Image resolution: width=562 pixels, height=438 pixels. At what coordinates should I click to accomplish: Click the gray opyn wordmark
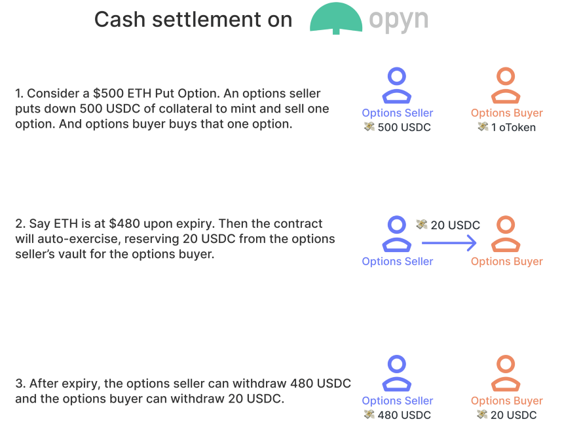399,20
